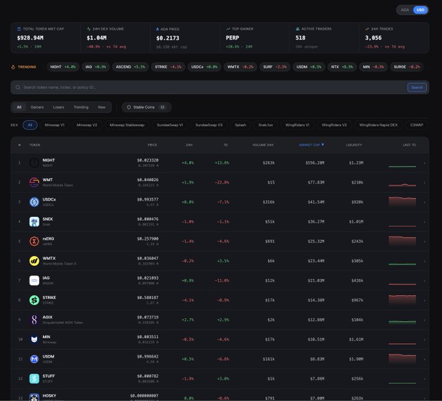The width and height of the screenshot is (442, 401).
Task: Click the rsERG token logo icon
Action: click(x=34, y=241)
